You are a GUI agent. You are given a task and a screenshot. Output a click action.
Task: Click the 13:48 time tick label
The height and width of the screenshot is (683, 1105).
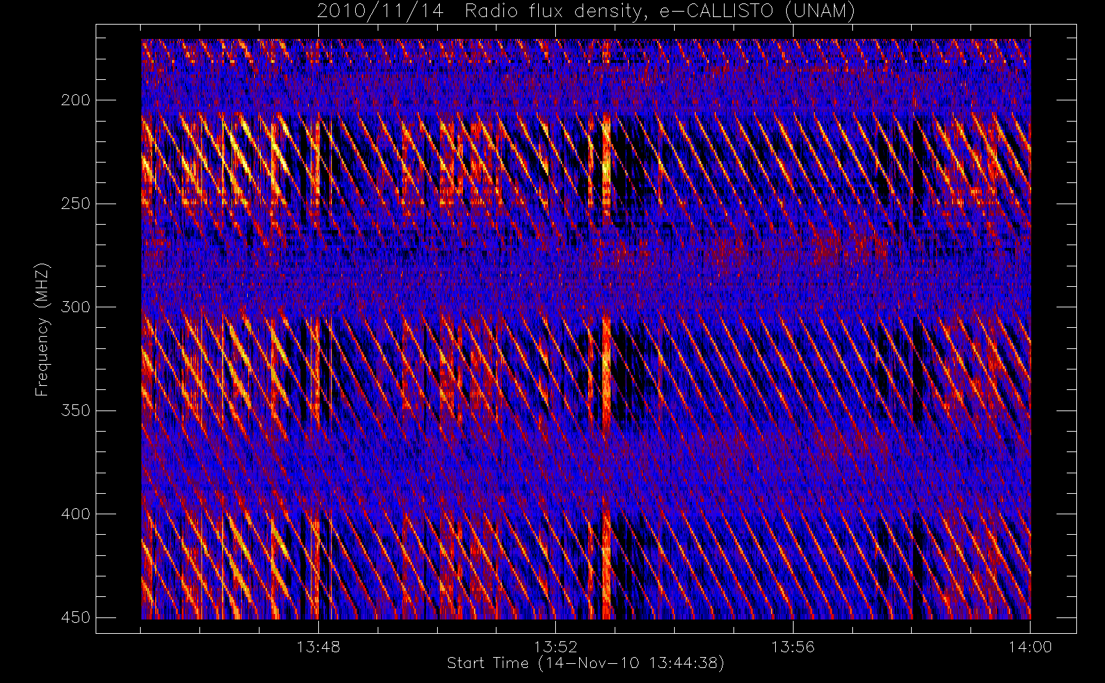[x=318, y=647]
